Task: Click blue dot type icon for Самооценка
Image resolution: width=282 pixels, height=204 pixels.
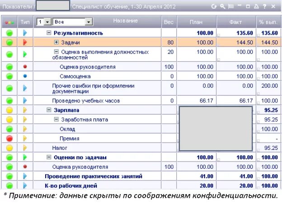Action: coord(25,76)
